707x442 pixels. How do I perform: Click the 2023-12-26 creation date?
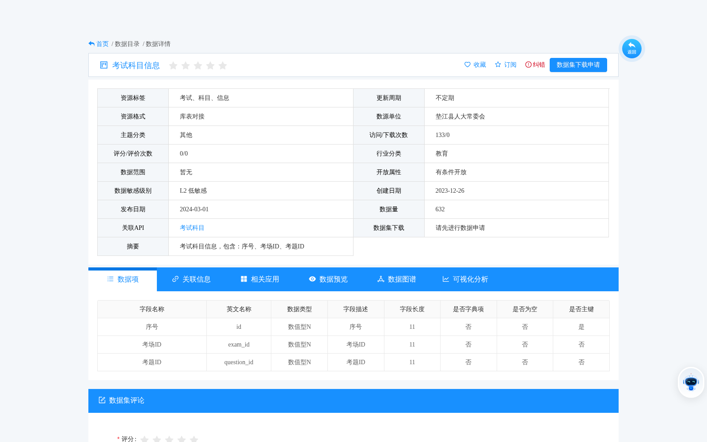point(450,191)
